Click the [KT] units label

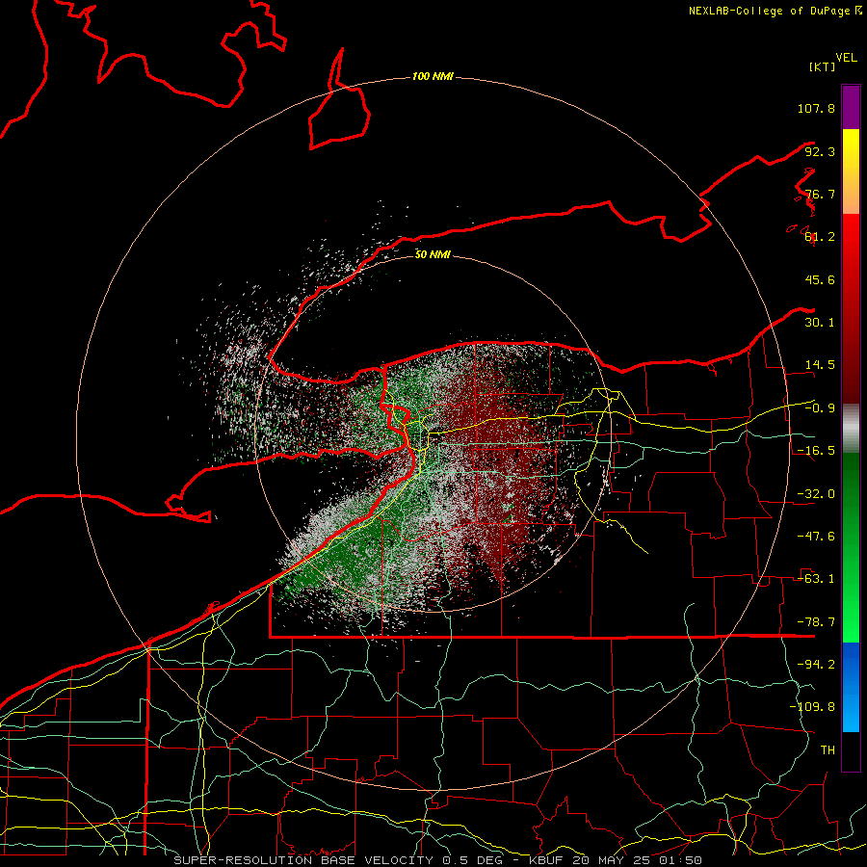tap(822, 66)
